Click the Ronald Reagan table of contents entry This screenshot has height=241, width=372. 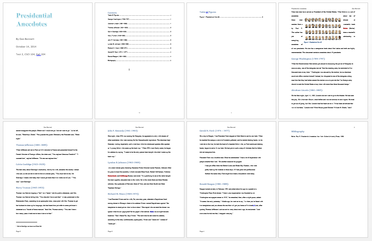click(119, 57)
